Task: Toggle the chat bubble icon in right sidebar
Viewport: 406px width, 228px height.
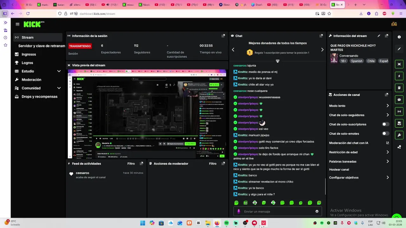Action: pos(399,100)
